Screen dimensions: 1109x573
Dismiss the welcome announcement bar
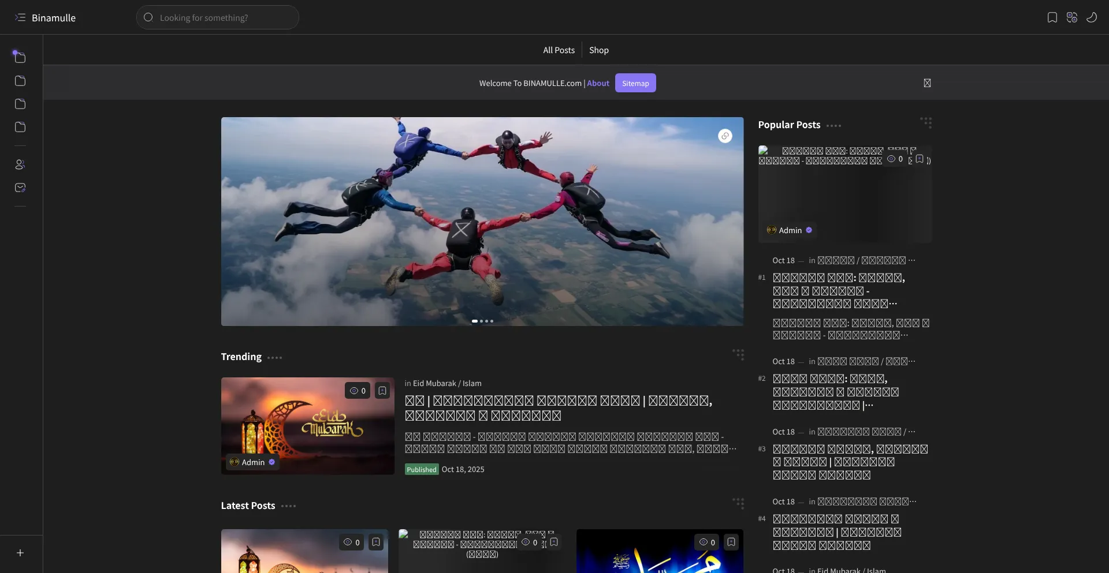tap(927, 83)
